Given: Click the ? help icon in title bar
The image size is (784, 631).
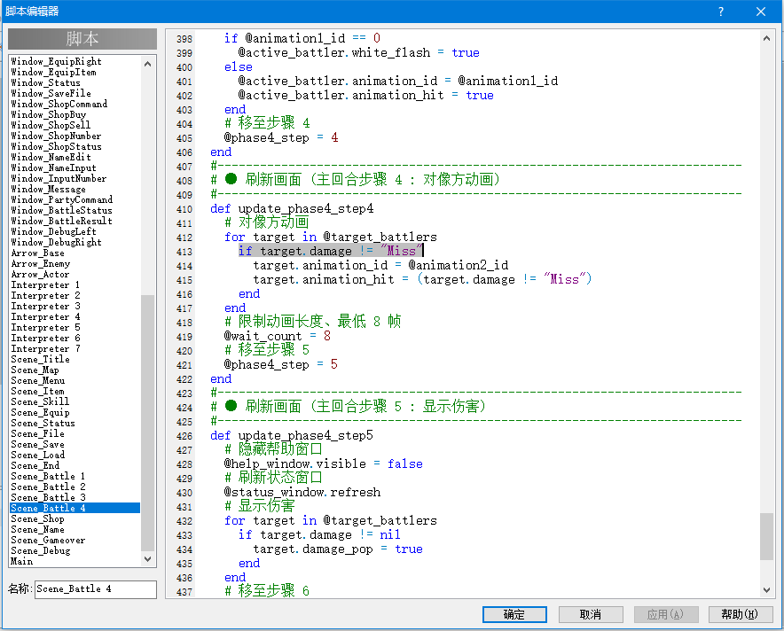Looking at the screenshot, I should [x=720, y=12].
